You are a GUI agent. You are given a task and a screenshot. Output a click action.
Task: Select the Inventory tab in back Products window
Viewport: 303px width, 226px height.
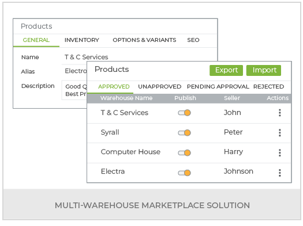tap(82, 40)
